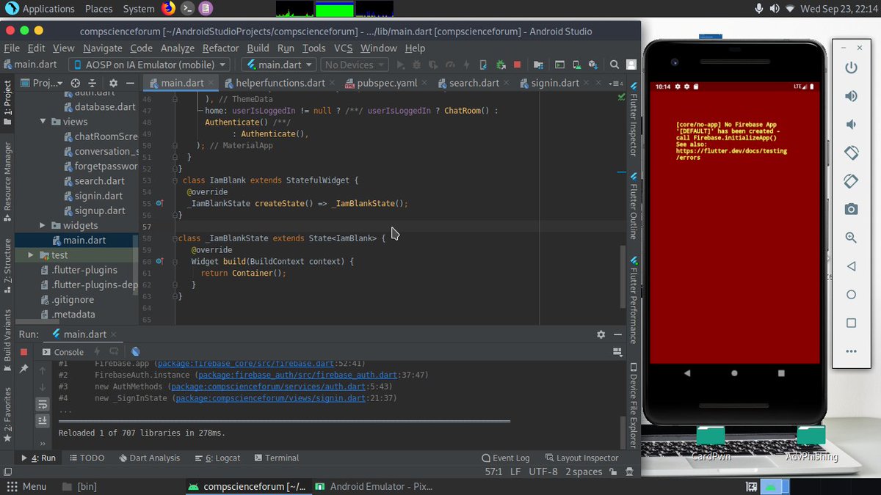The height and width of the screenshot is (495, 881).
Task: Collapse the views folder in project tree
Action: pyautogui.click(x=43, y=122)
